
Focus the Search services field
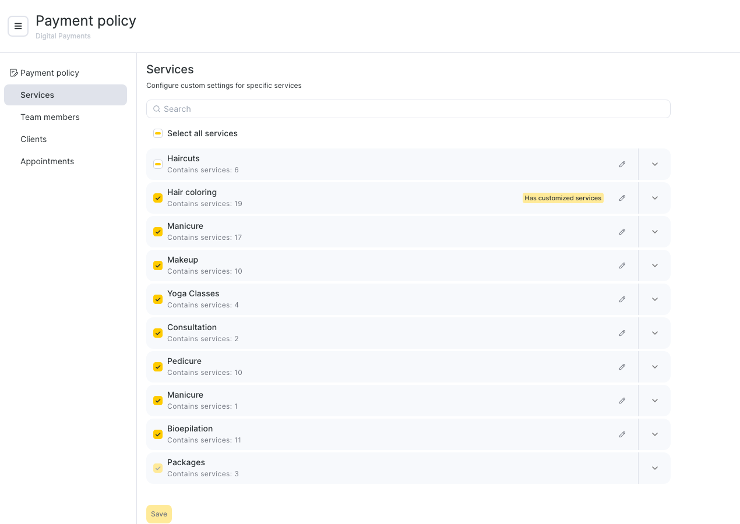(408, 109)
